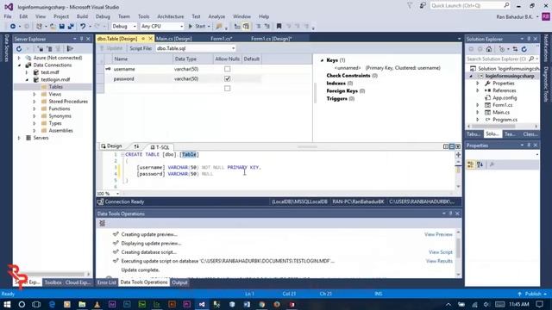
Task: Swap design and T-SQL panes icon
Action: [136, 146]
